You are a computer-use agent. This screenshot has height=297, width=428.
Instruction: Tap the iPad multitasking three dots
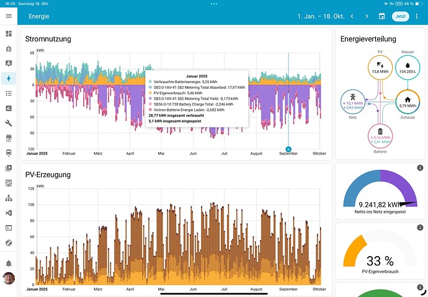(x=214, y=4)
